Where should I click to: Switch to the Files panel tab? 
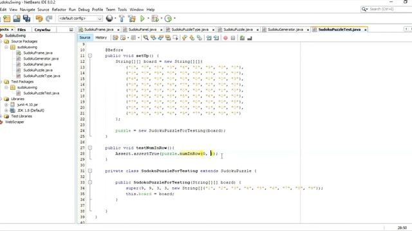[x=21, y=30]
